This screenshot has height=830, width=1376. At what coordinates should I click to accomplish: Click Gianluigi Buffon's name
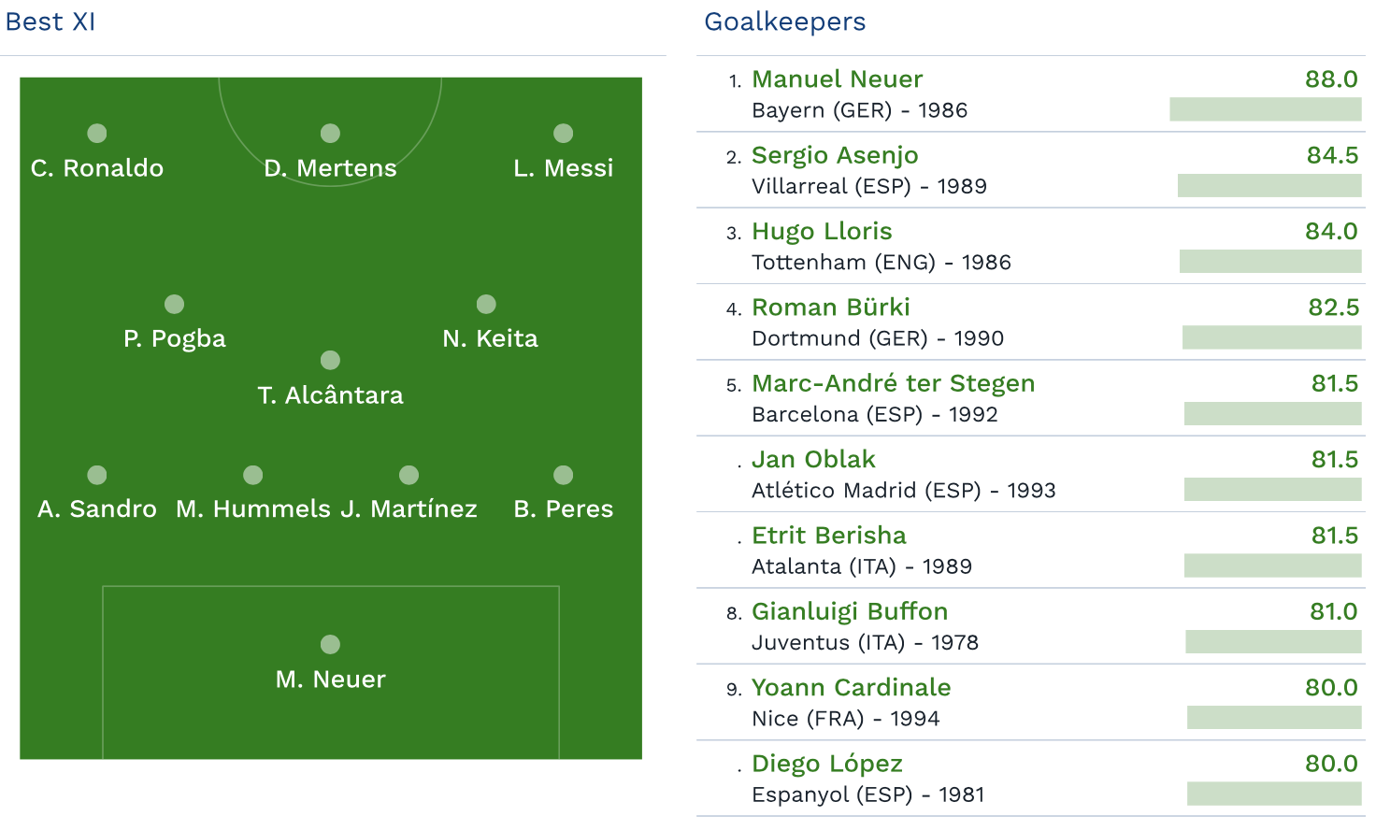tap(850, 611)
